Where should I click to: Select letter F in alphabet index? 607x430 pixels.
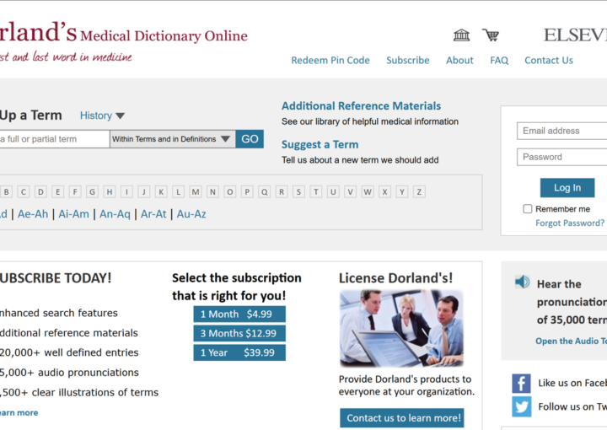pos(75,191)
